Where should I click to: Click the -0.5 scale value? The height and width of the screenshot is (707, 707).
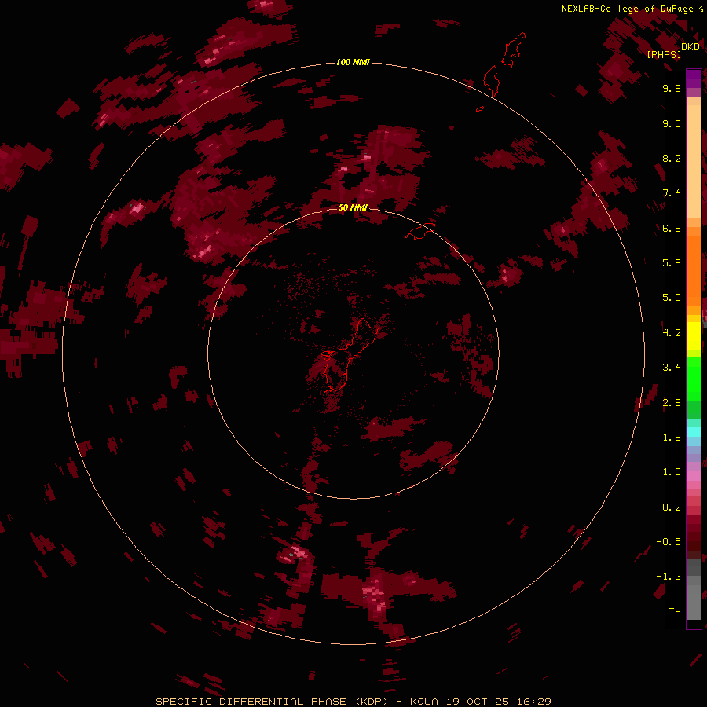pos(669,542)
